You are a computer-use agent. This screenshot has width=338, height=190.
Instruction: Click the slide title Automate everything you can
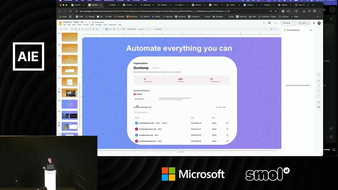pos(179,48)
